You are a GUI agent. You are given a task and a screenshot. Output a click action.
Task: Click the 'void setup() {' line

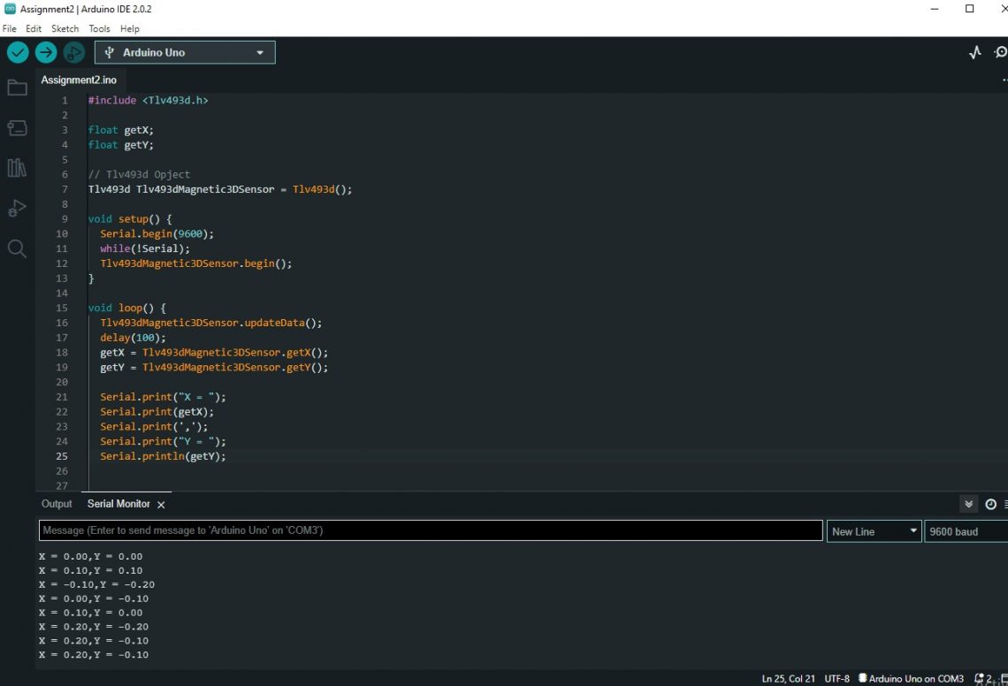pos(130,219)
